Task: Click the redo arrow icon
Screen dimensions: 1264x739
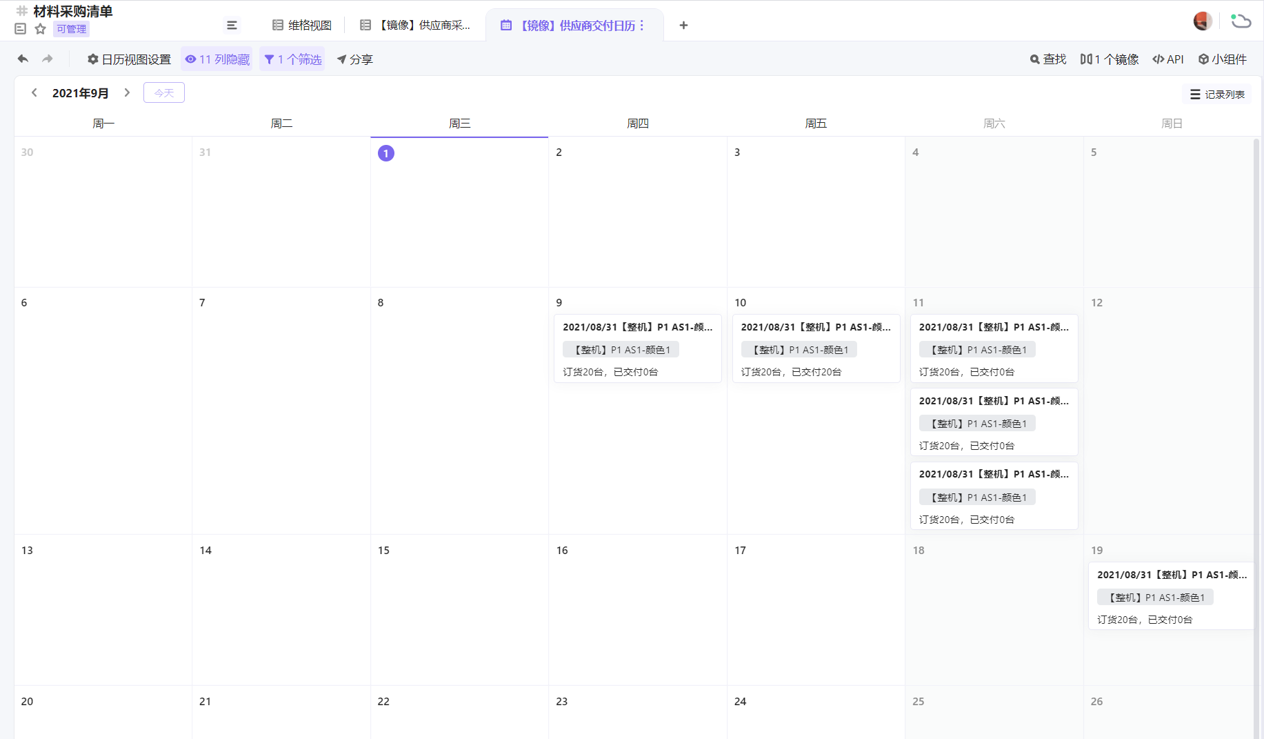Action: [x=48, y=59]
